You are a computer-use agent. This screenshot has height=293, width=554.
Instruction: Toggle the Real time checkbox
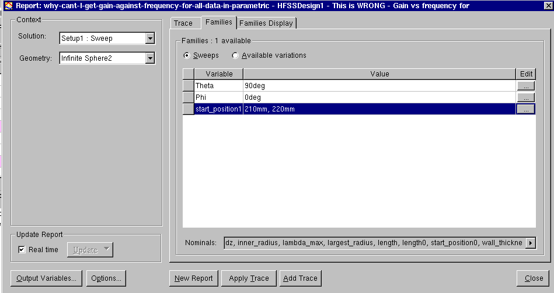tap(22, 250)
